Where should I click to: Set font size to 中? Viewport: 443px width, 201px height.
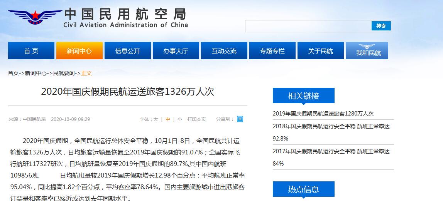click(x=168, y=119)
